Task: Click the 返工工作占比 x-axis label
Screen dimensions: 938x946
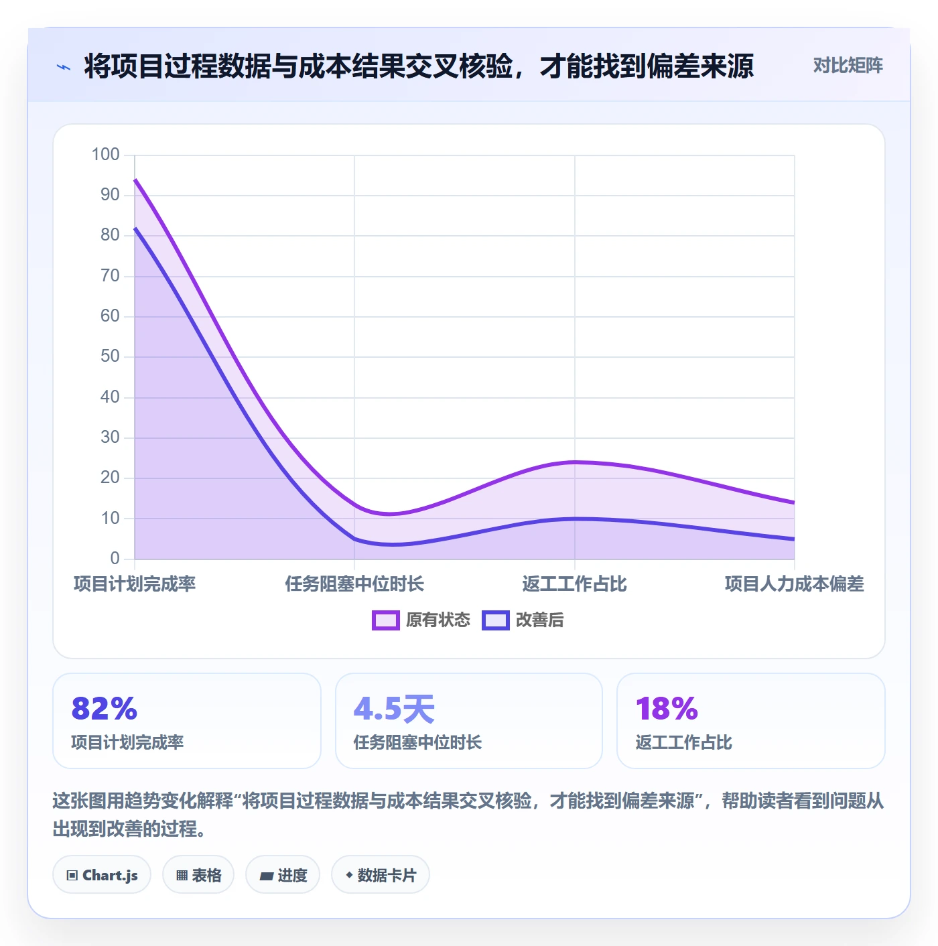Action: click(574, 584)
